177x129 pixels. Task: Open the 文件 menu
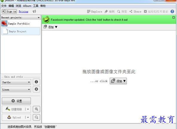point(4,6)
